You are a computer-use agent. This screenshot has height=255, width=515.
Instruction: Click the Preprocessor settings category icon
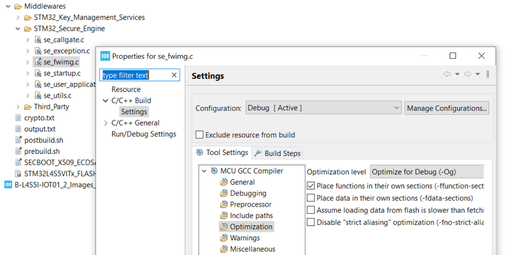(x=224, y=205)
